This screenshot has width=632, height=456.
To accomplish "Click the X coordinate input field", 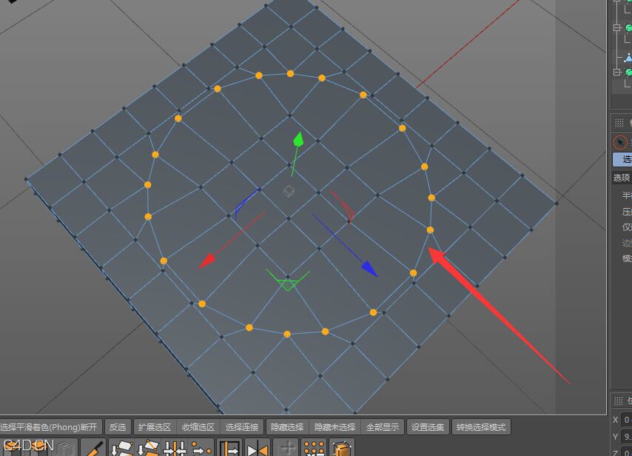I will click(x=629, y=418).
